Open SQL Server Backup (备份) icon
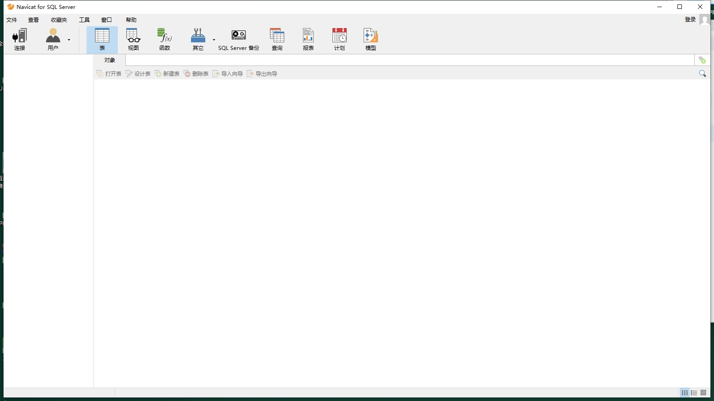 click(x=239, y=39)
